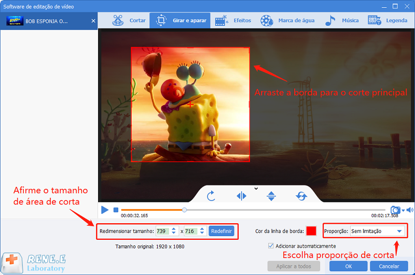Open the Marca de água tab

[x=287, y=20]
